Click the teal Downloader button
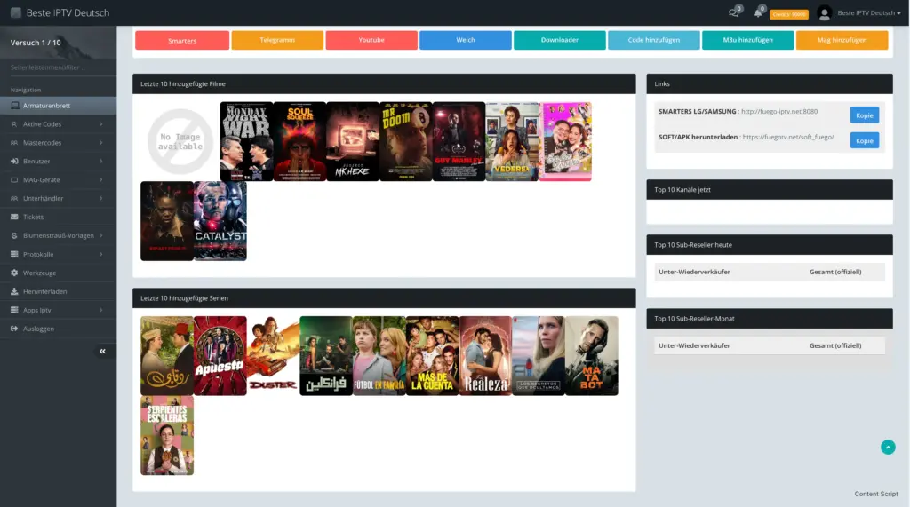The width and height of the screenshot is (910, 507). click(x=560, y=40)
